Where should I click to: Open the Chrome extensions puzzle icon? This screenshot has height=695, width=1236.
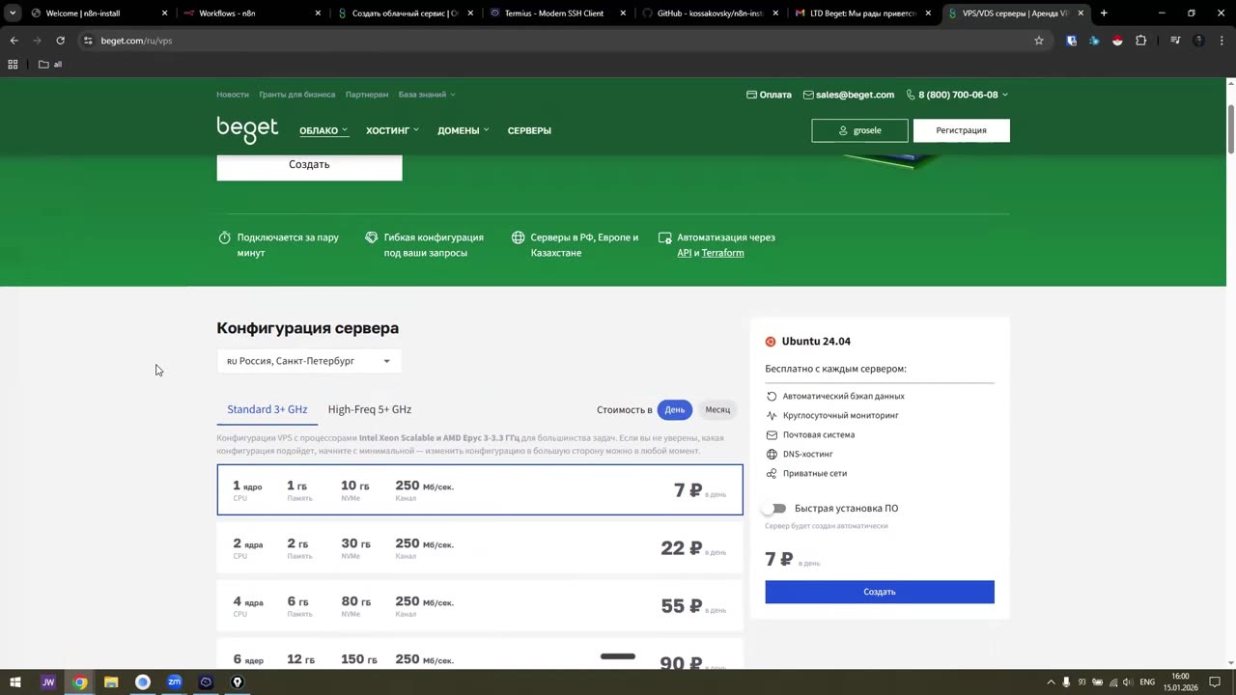pos(1140,41)
